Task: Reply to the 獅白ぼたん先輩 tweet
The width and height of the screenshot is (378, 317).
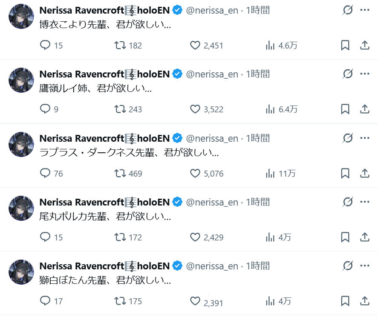Action: click(46, 301)
